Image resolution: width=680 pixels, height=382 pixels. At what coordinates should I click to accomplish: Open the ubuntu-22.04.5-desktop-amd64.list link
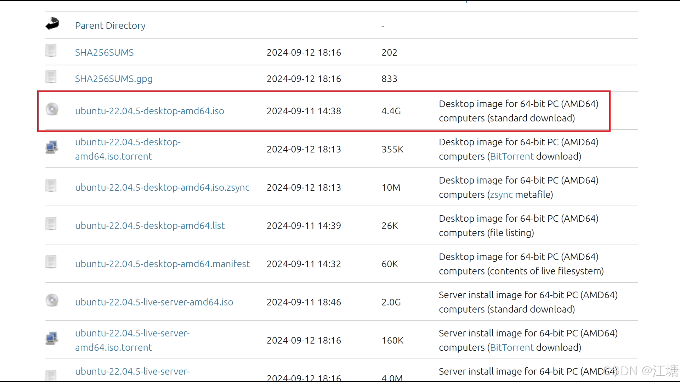coord(150,226)
